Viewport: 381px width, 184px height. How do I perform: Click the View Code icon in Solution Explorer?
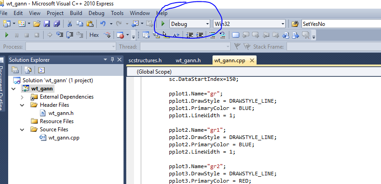pyautogui.click(x=41, y=70)
